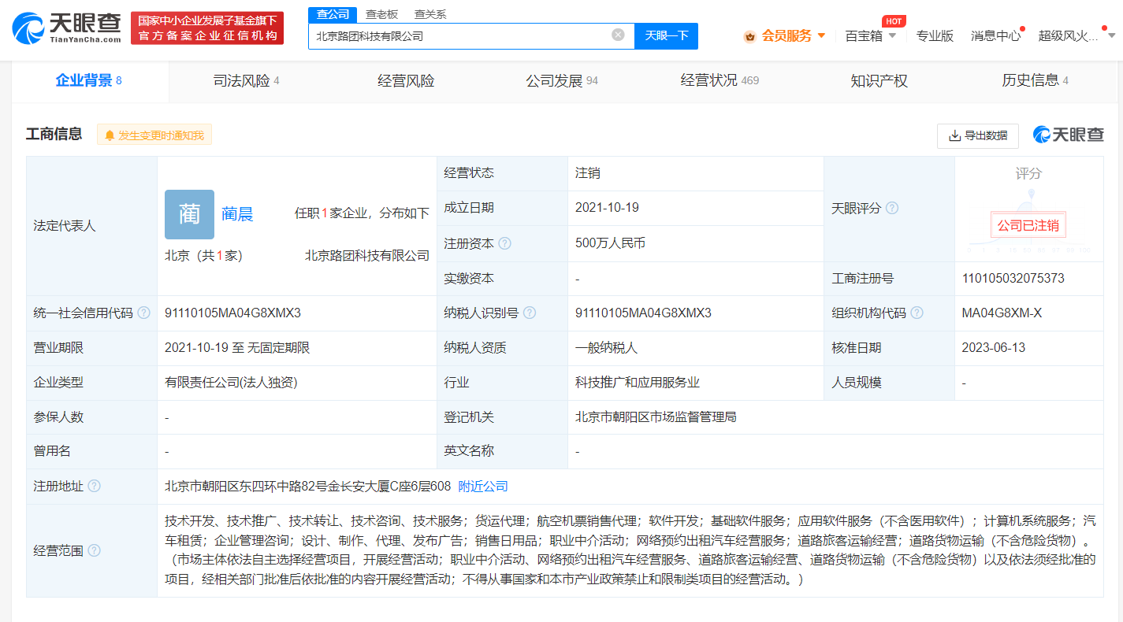The image size is (1123, 622).
Task: Click the 公司已注销 score stamp
Action: tap(1028, 225)
